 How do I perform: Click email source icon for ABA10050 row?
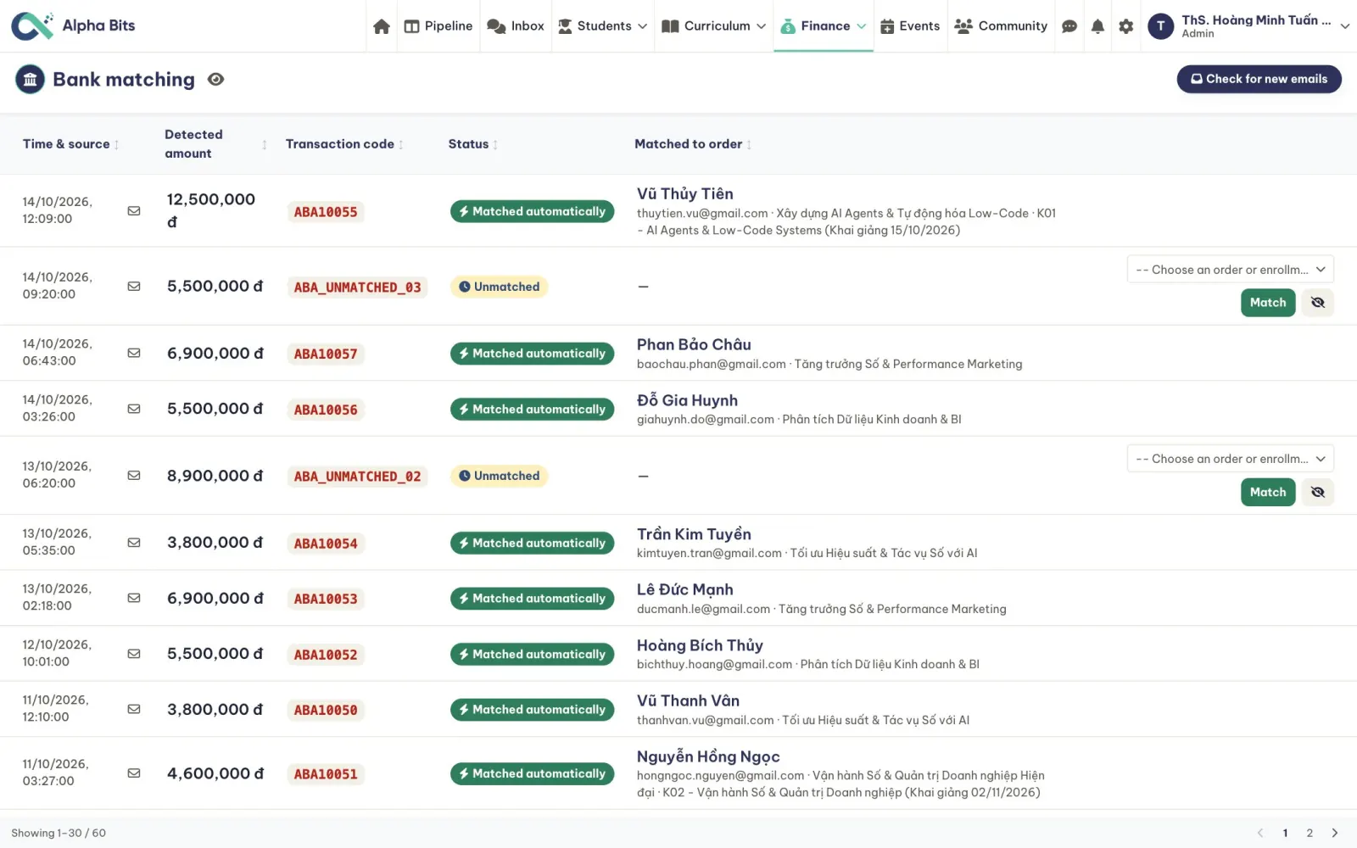tap(134, 709)
